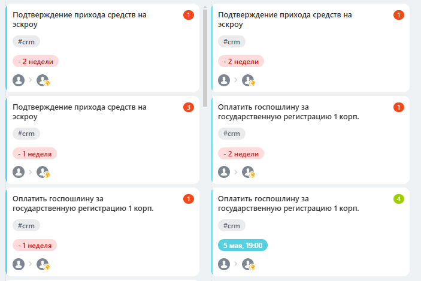Open Оплатить госпошлину task overdue -2 недели
Image resolution: width=421 pixels, height=281 pixels.
[288, 112]
